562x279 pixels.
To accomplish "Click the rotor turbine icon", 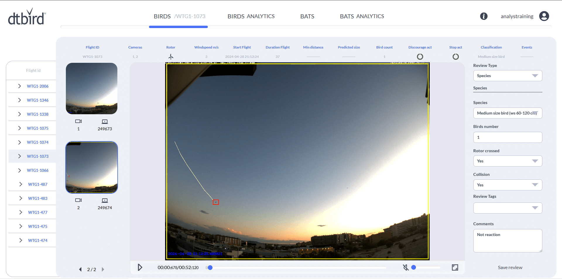I will (x=171, y=56).
